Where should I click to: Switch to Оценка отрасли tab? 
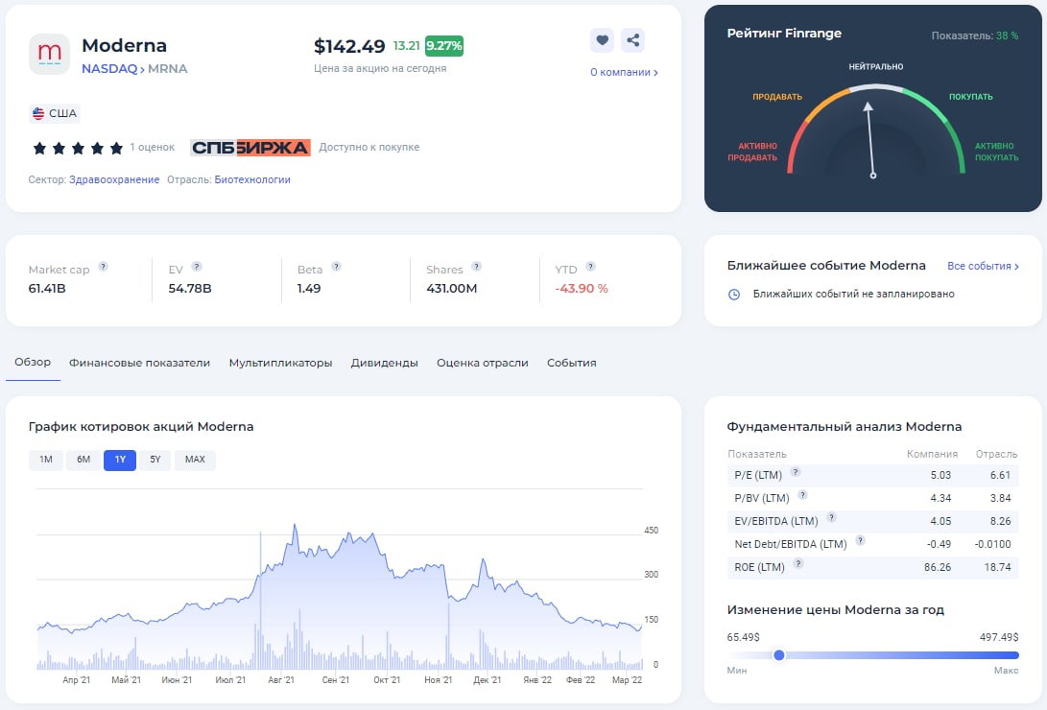[482, 363]
